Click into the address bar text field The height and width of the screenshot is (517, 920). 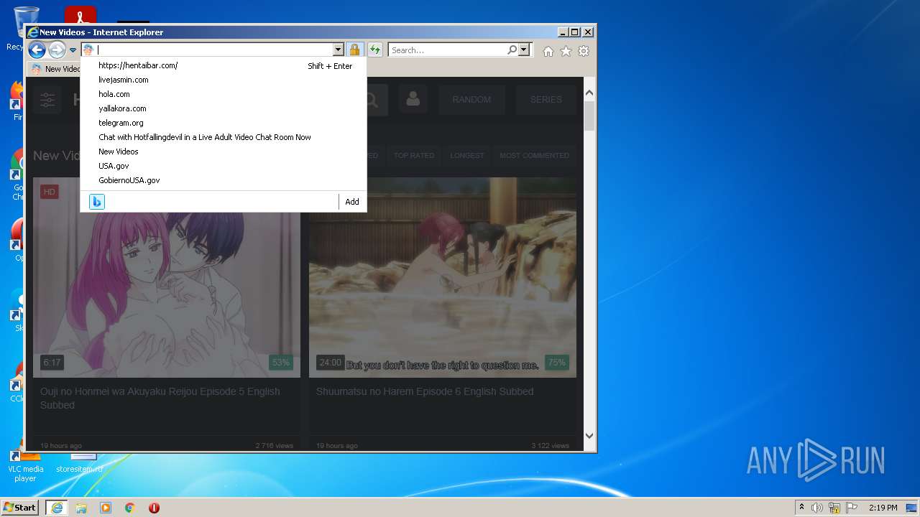click(214, 50)
